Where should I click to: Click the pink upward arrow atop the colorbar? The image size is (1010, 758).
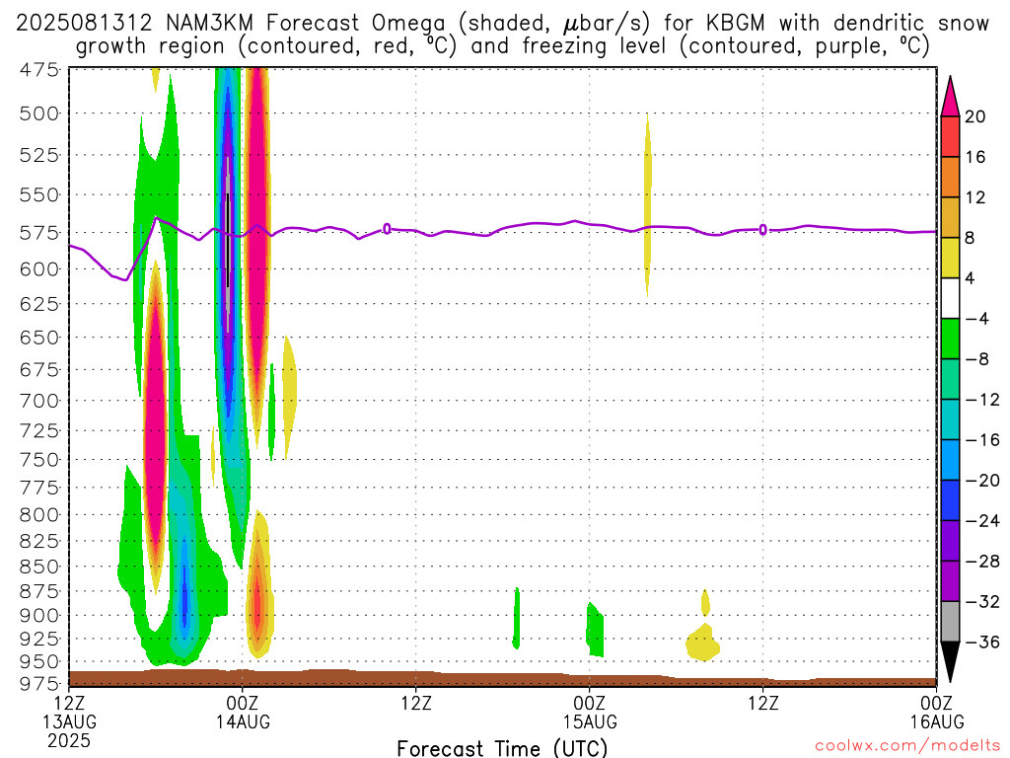[950, 97]
